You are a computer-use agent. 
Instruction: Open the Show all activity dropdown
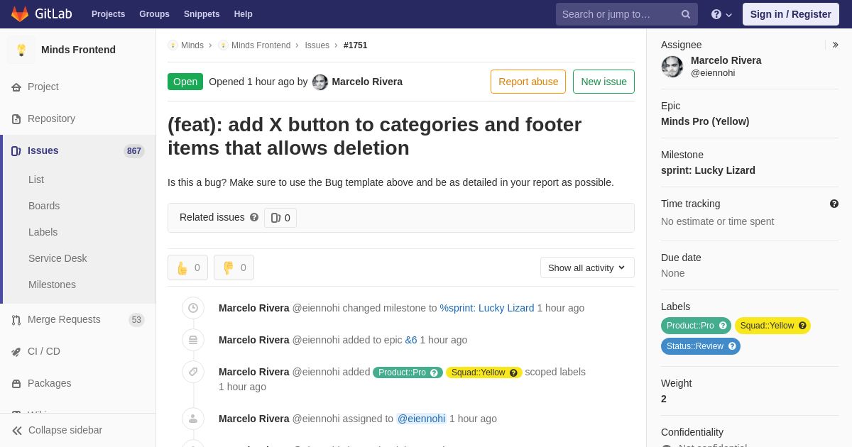click(x=587, y=267)
